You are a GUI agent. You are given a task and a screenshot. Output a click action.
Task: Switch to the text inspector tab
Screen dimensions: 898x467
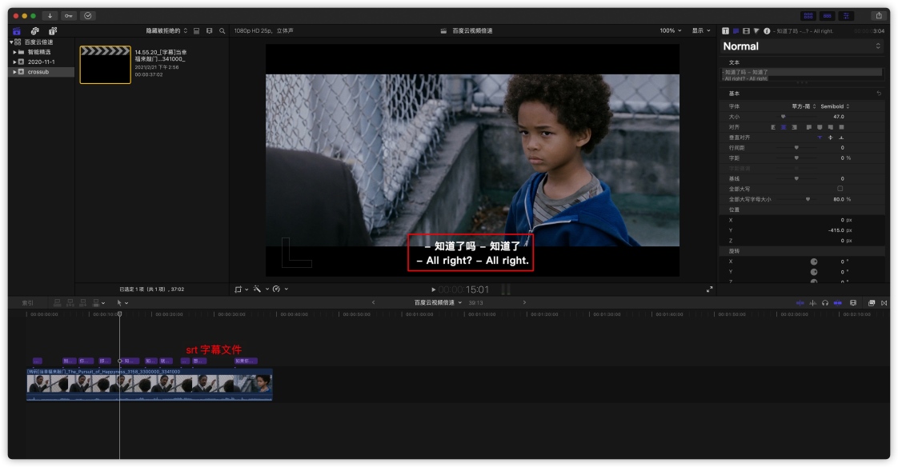[x=725, y=31]
